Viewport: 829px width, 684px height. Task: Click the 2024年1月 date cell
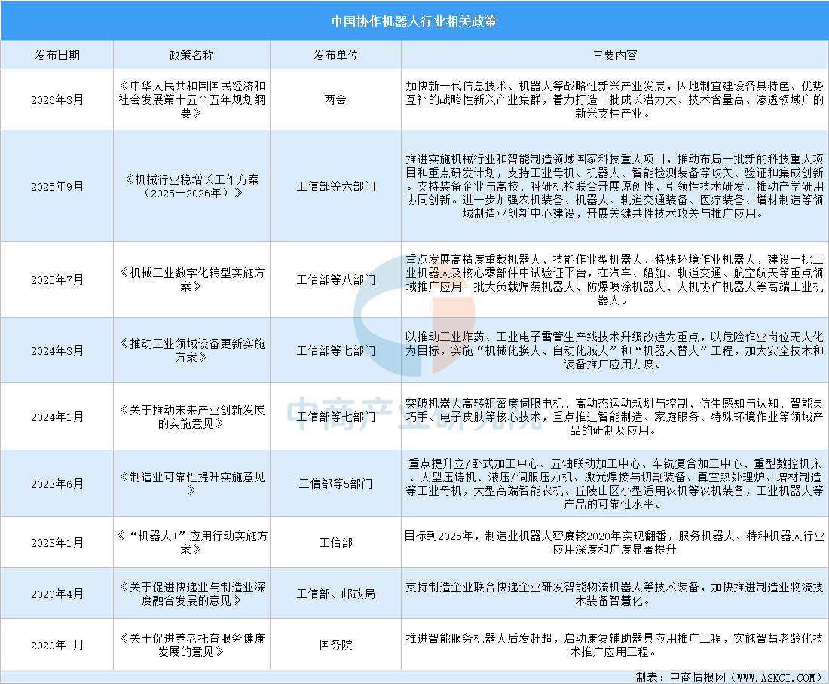pos(57,417)
